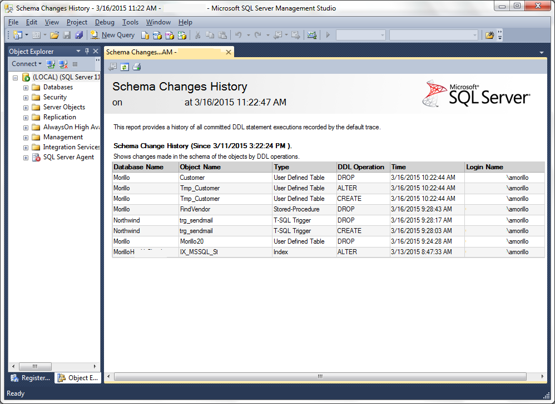Open the Debug menu
Image resolution: width=555 pixels, height=404 pixels.
point(105,22)
